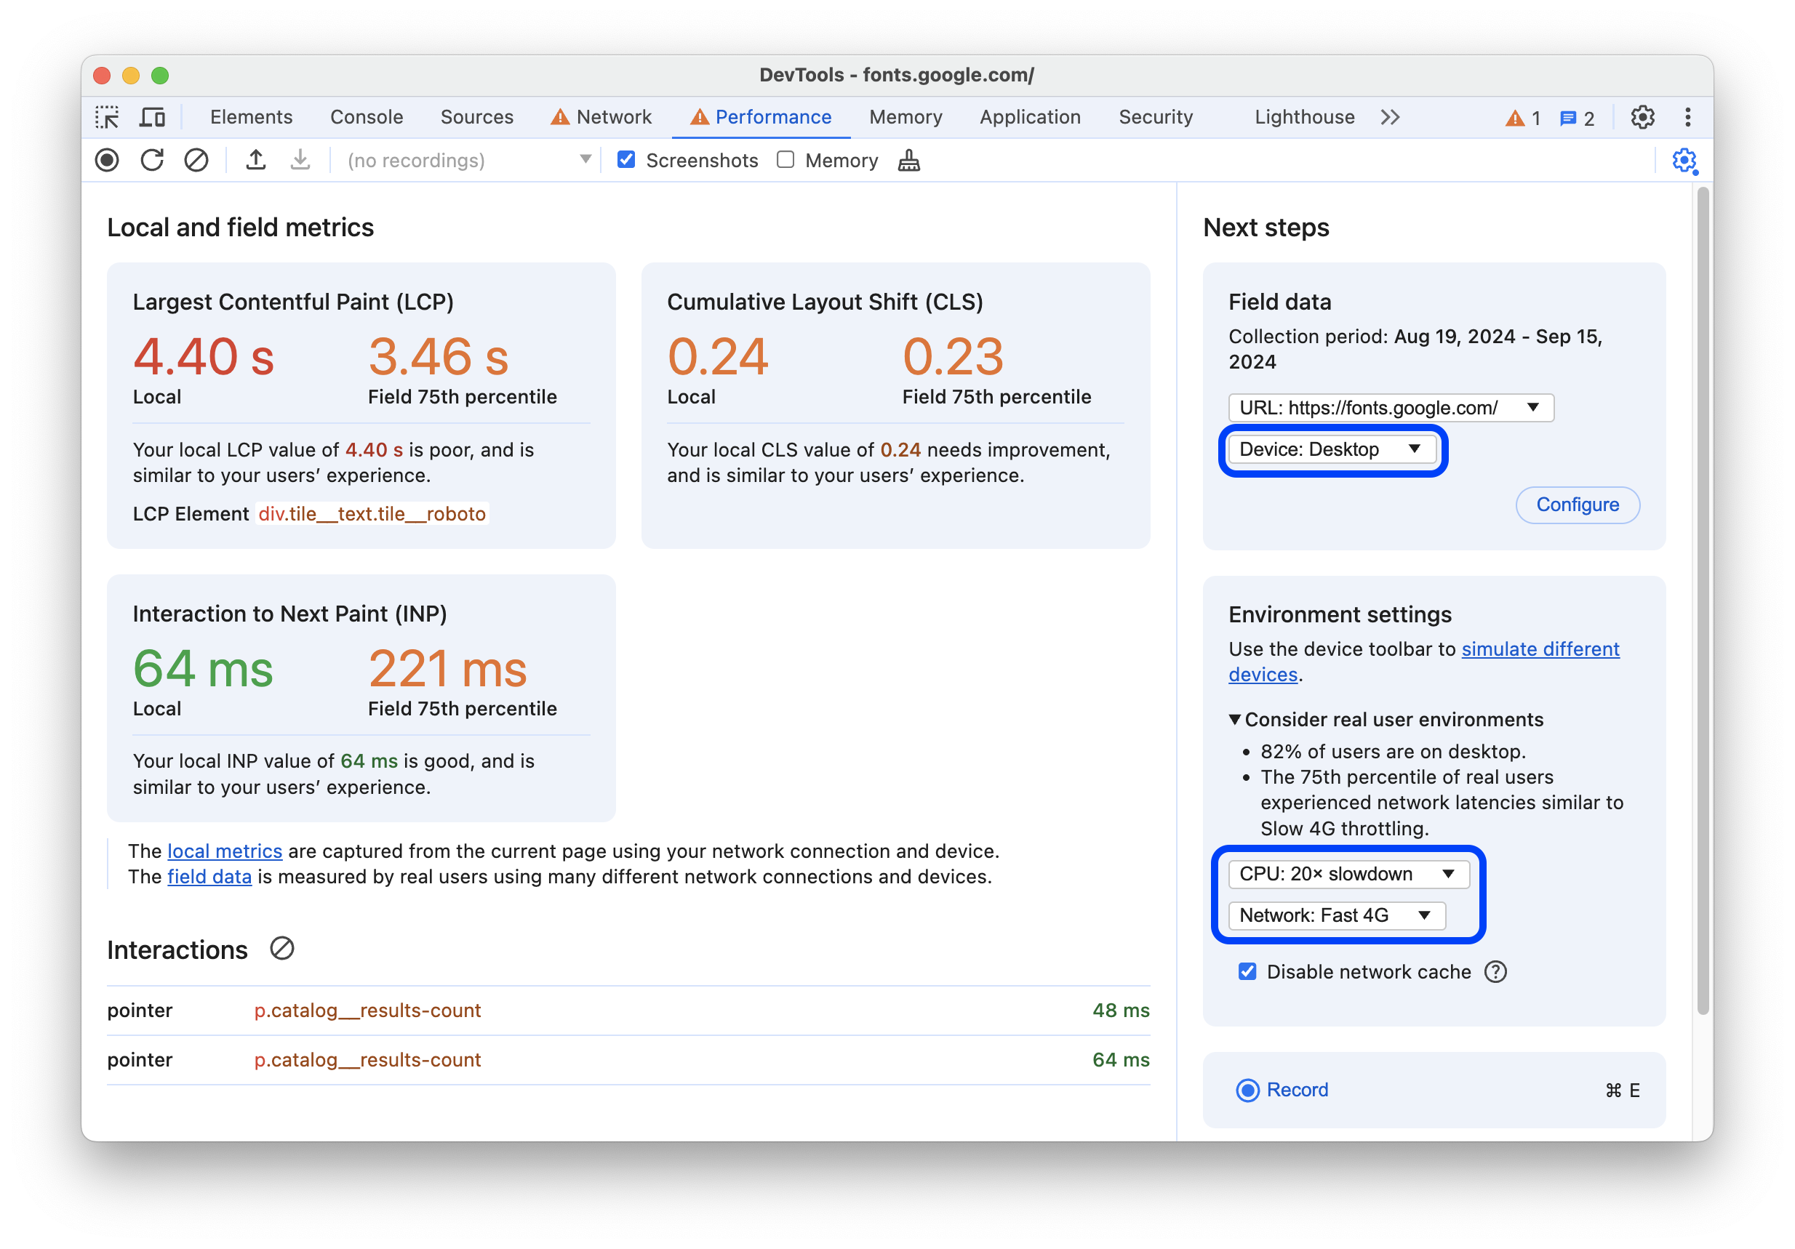
Task: Open the Device Desktop dropdown
Action: [1330, 449]
